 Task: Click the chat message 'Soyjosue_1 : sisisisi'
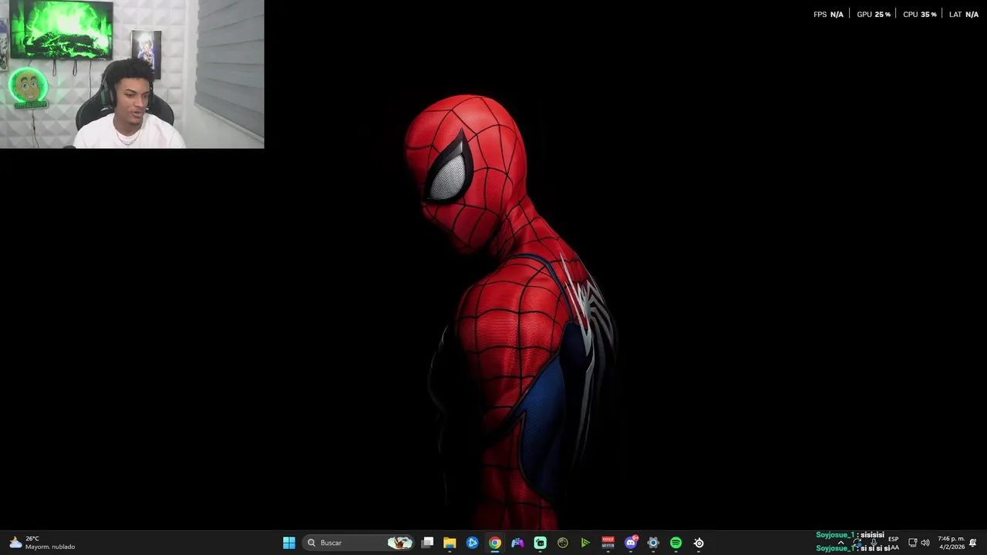click(850, 535)
